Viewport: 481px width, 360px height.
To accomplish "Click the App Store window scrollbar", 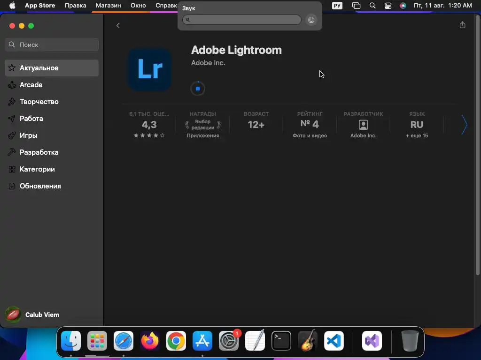I will [x=477, y=145].
